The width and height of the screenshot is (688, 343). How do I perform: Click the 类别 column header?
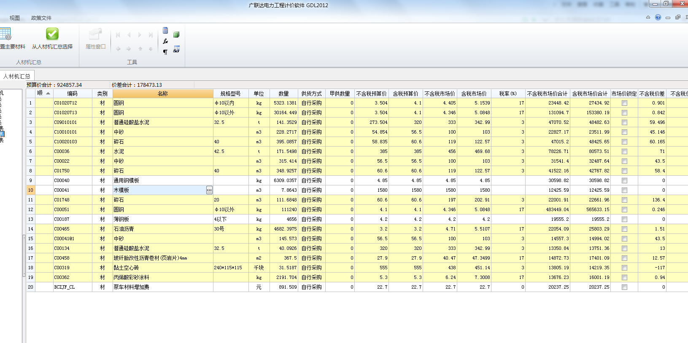(x=103, y=93)
